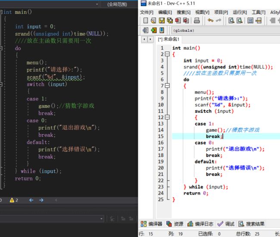
Task: Undo with the yellow arrow icon
Action: coord(211,21)
